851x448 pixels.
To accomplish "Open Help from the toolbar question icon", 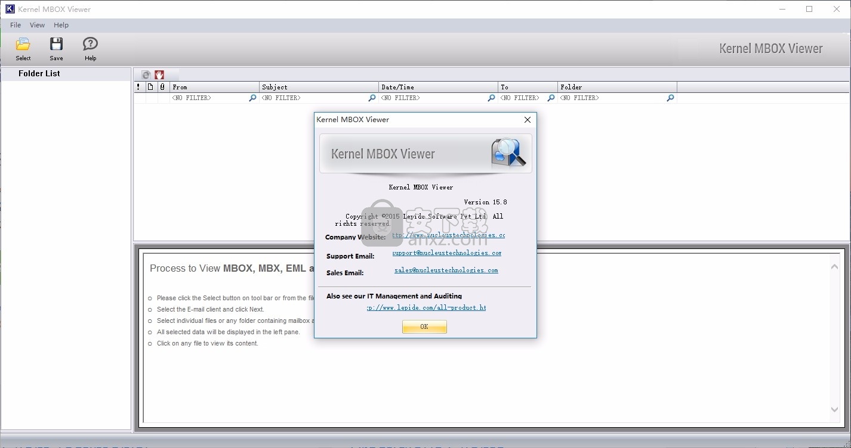I will click(90, 44).
